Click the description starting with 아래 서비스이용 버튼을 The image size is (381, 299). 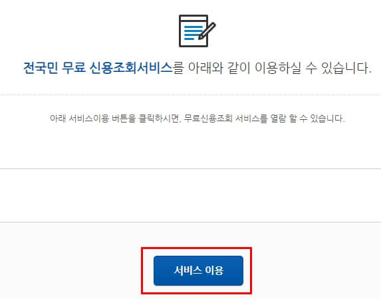click(197, 119)
